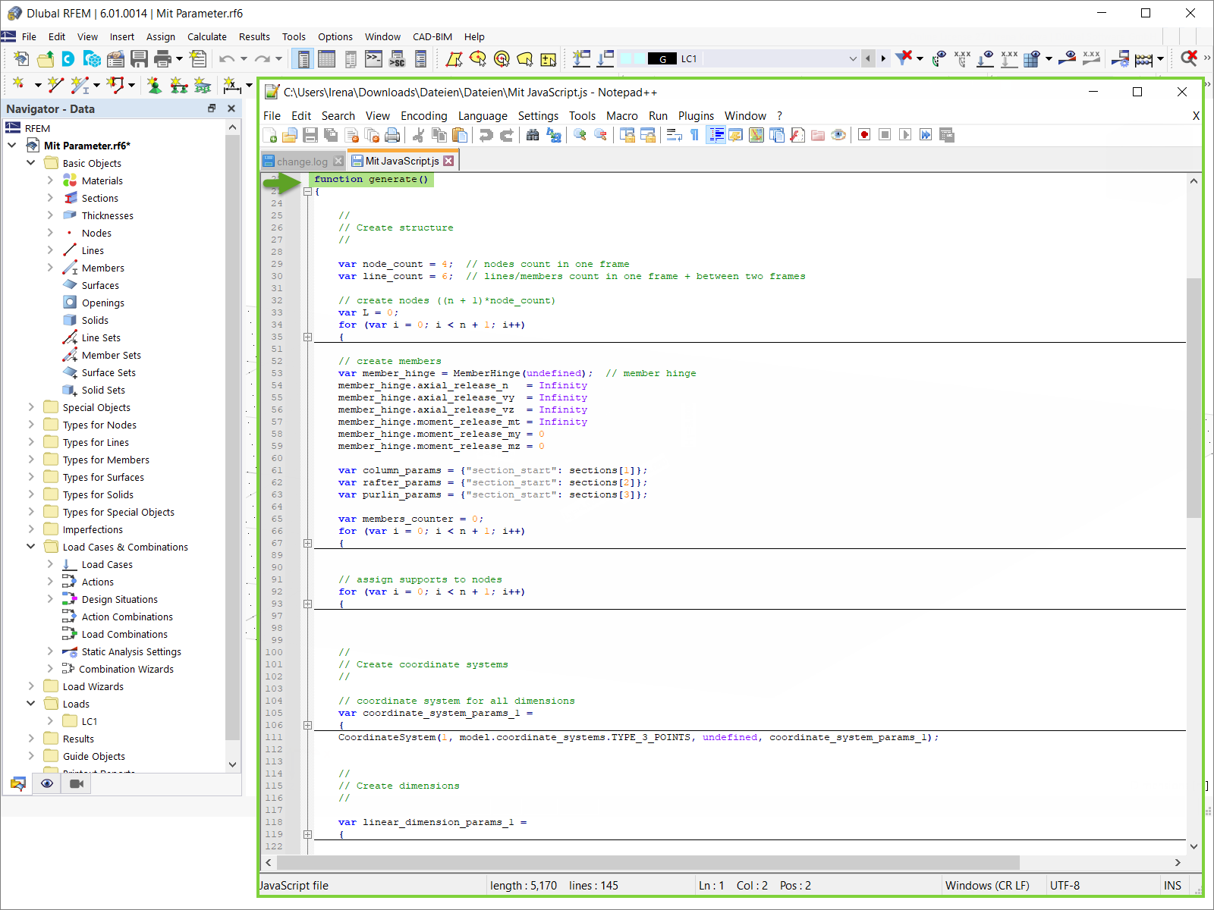Open the Find dialog in Notepad++

(x=533, y=134)
